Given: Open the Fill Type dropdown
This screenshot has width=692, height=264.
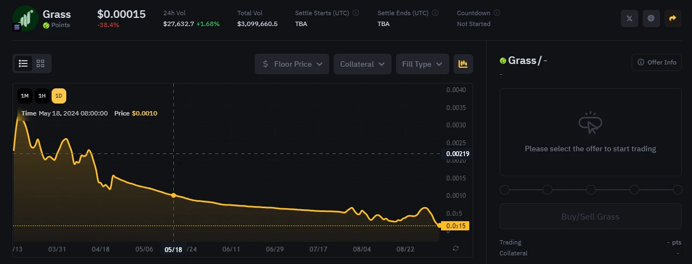Looking at the screenshot, I should tap(422, 64).
